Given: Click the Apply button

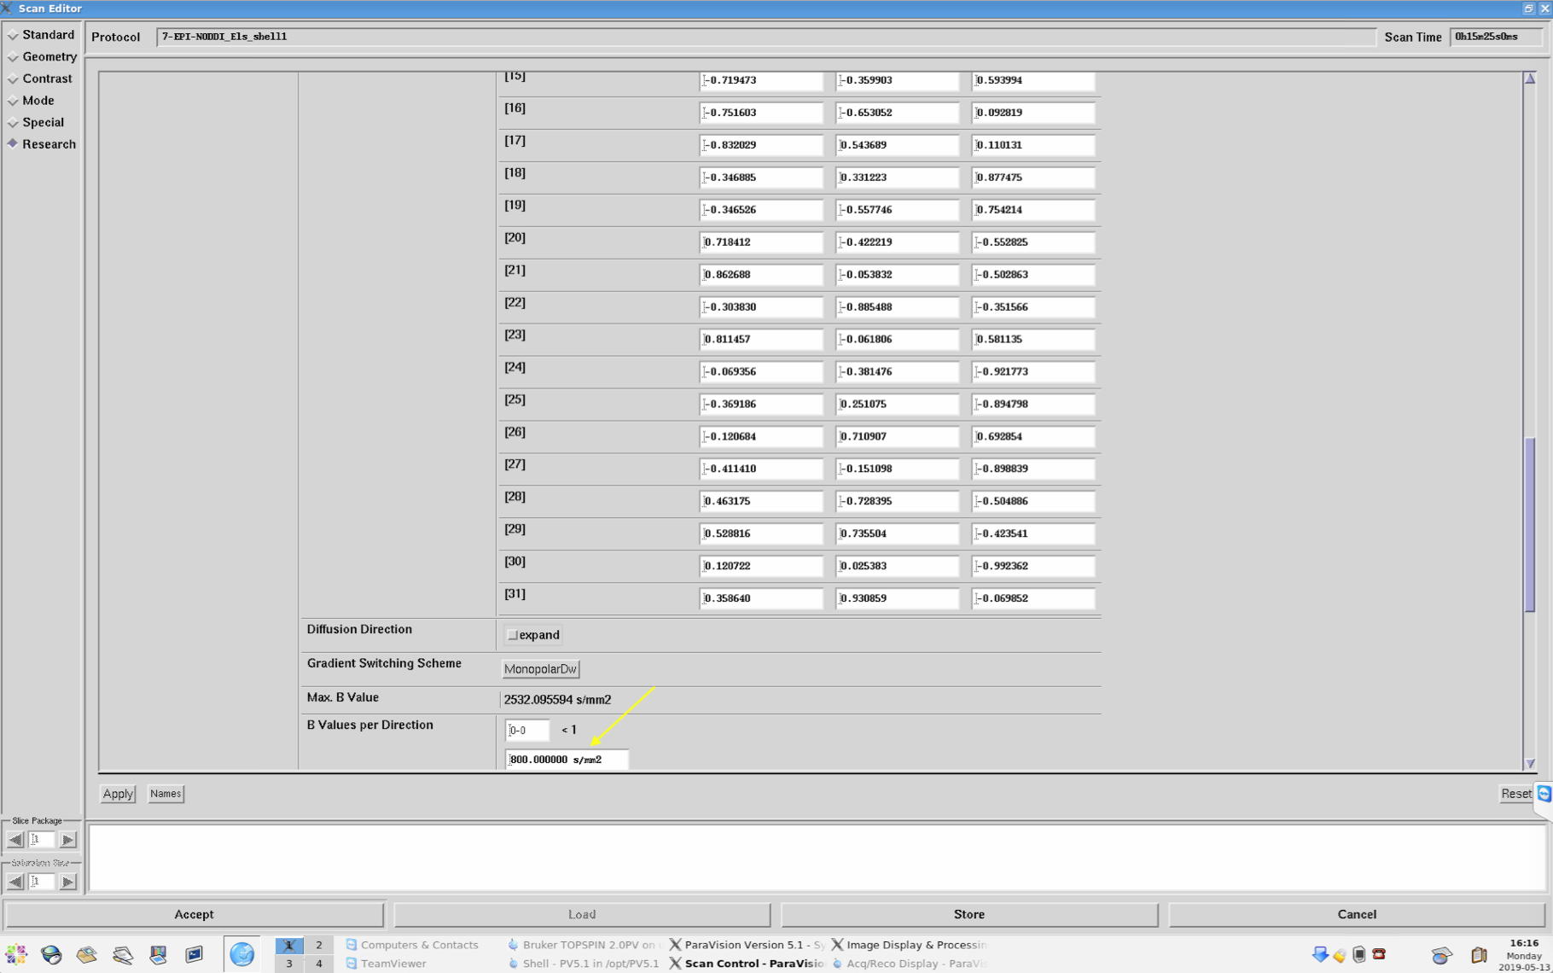Looking at the screenshot, I should pyautogui.click(x=118, y=794).
